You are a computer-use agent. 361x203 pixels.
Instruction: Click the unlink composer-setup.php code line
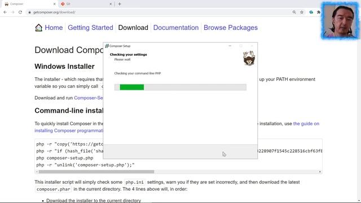coord(85,165)
